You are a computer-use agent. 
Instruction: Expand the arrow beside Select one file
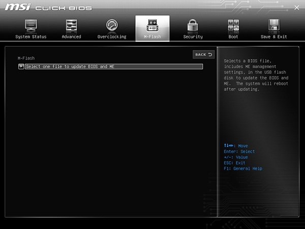(21, 66)
